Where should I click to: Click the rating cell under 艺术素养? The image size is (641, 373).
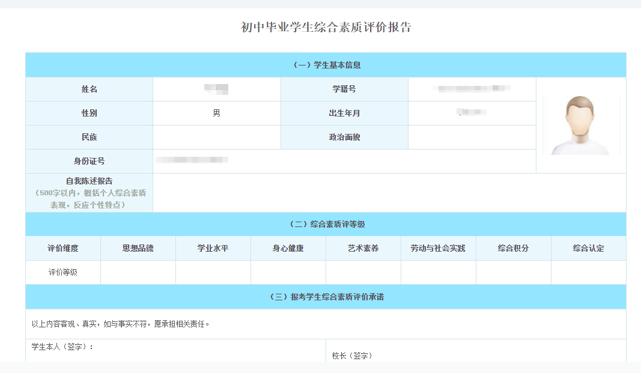pos(363,272)
